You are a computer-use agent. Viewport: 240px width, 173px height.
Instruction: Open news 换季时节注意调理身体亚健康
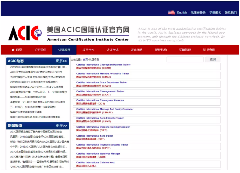point(26,112)
